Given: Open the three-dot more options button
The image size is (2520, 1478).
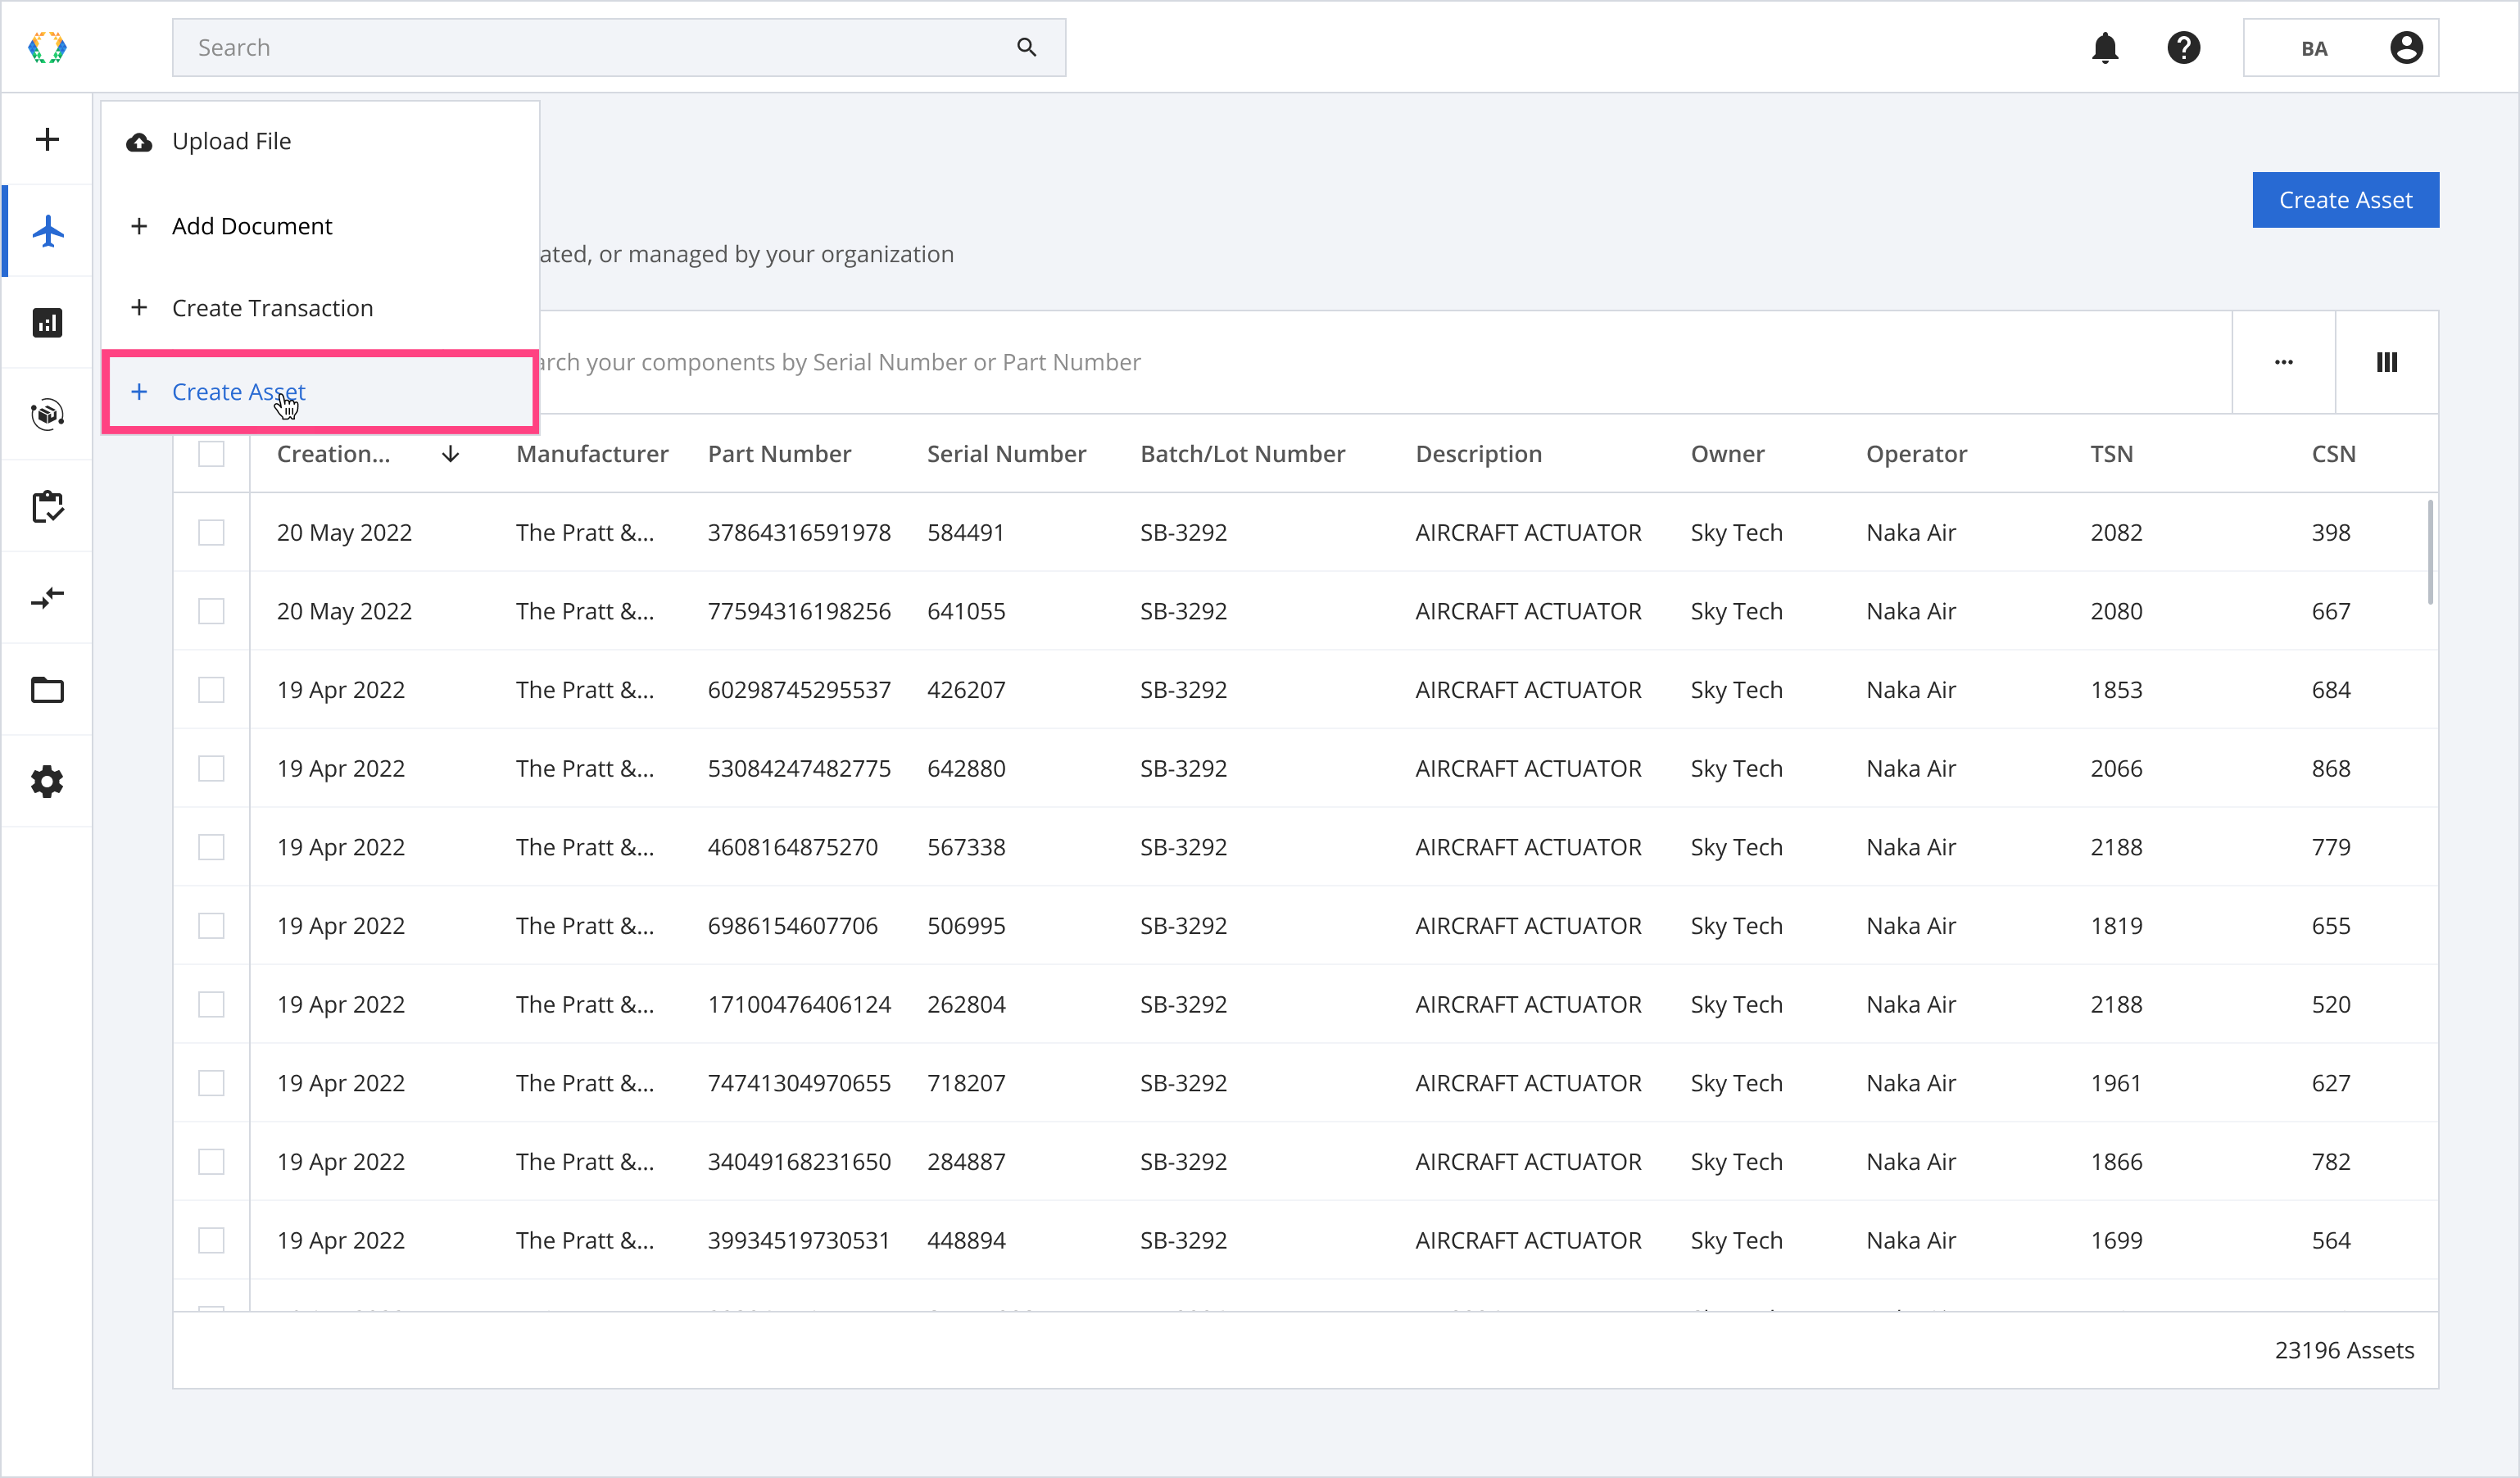Looking at the screenshot, I should tap(2283, 362).
